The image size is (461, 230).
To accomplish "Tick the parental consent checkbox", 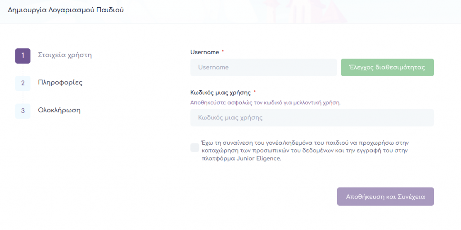I will tap(194, 147).
